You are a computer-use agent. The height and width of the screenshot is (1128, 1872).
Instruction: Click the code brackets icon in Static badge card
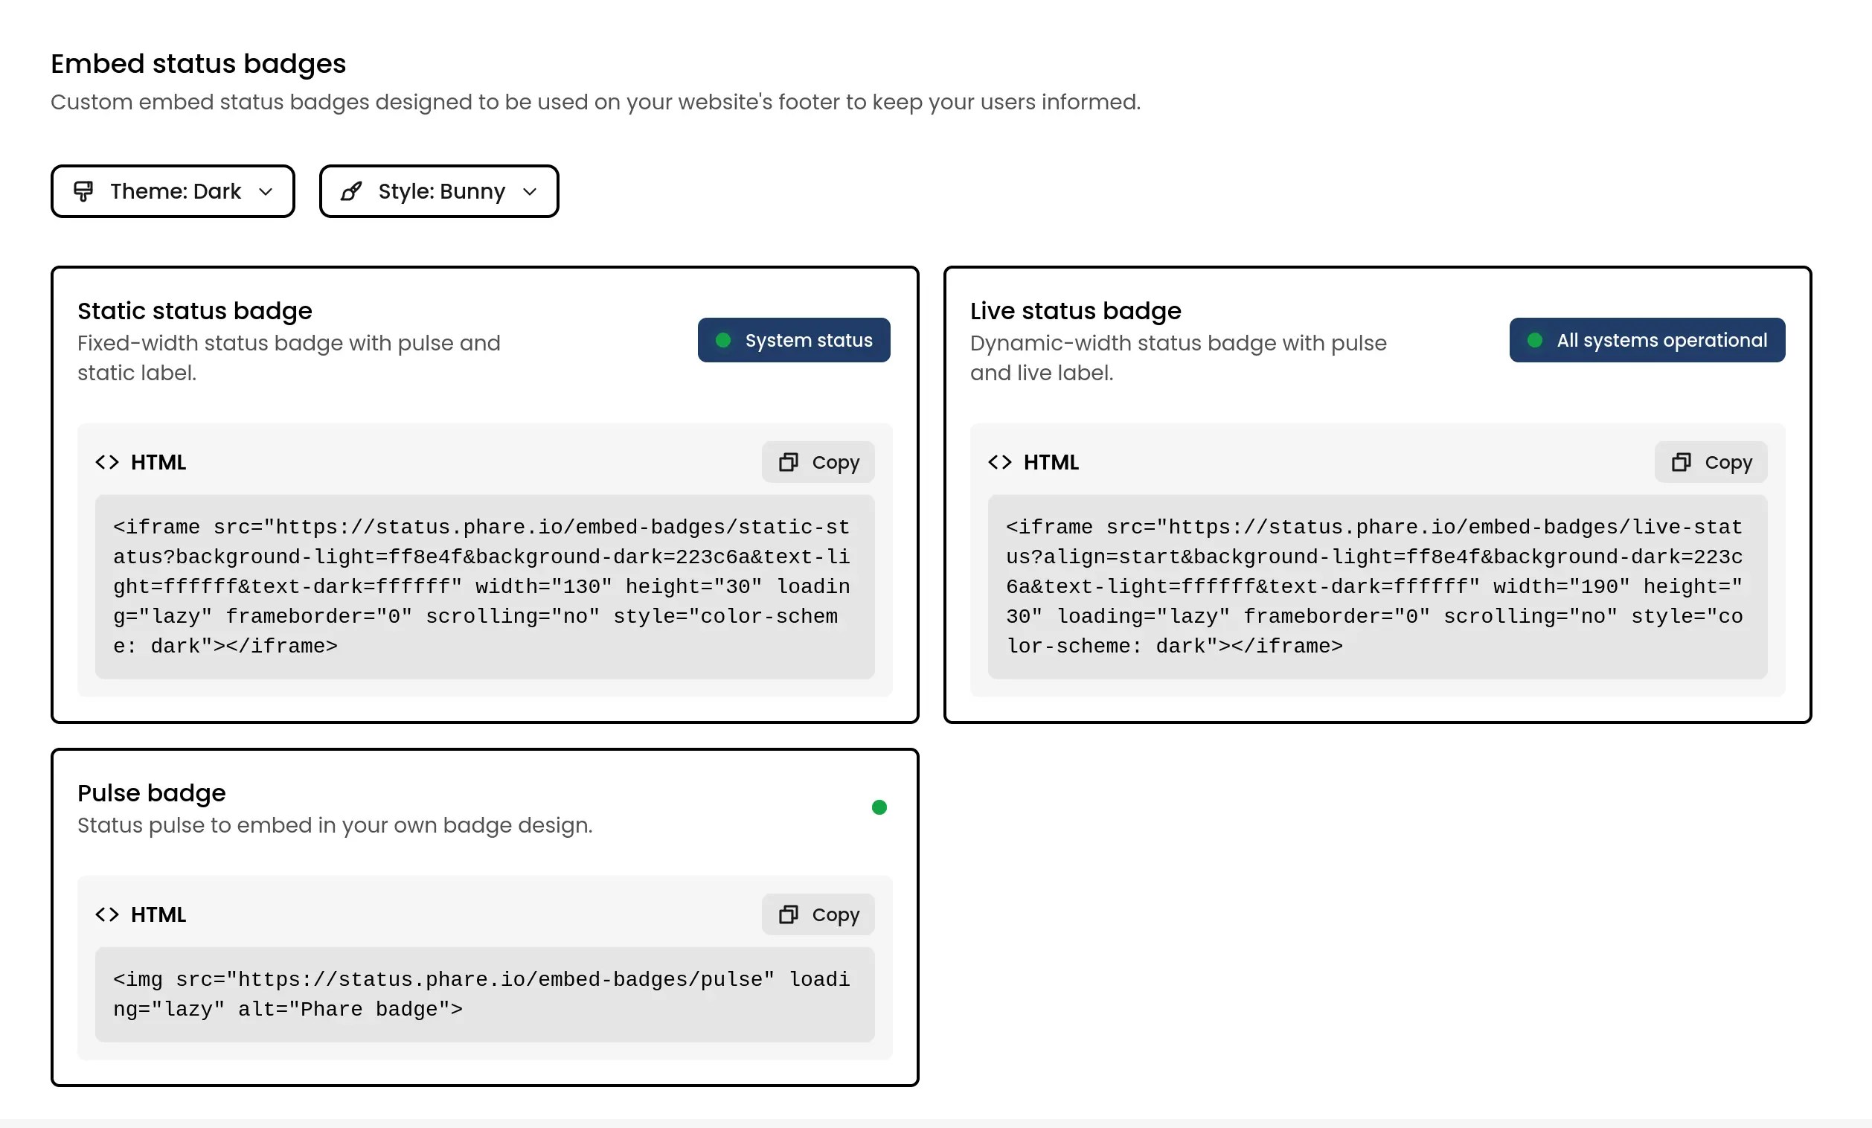click(x=107, y=462)
